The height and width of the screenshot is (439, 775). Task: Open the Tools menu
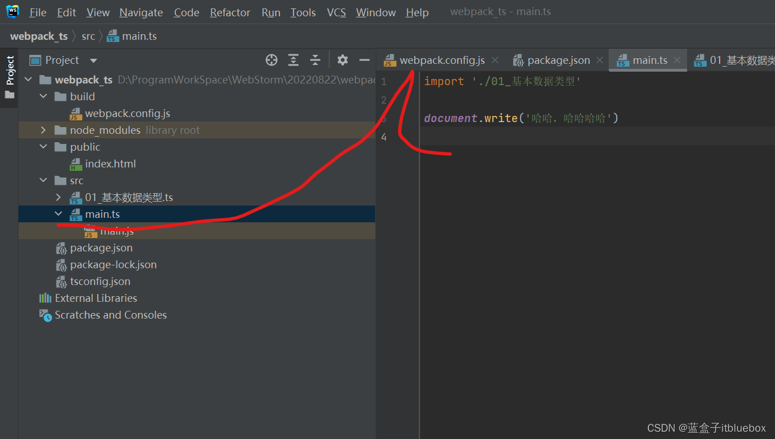point(303,12)
